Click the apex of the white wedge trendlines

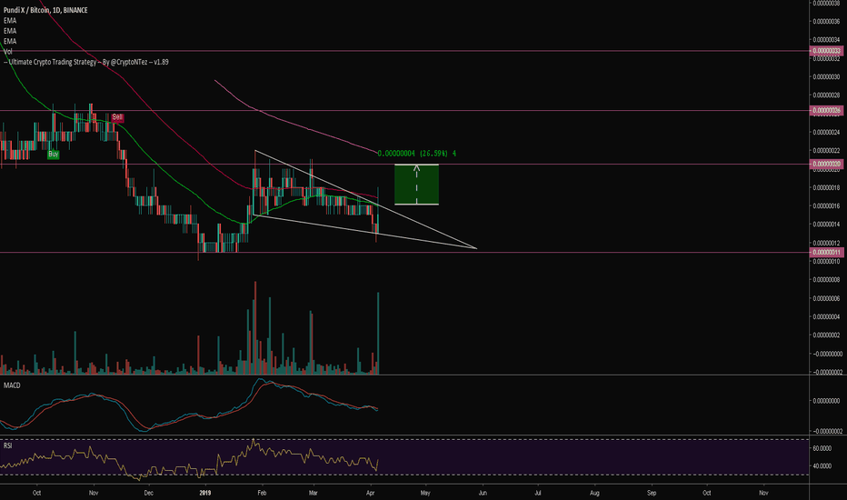coord(476,248)
